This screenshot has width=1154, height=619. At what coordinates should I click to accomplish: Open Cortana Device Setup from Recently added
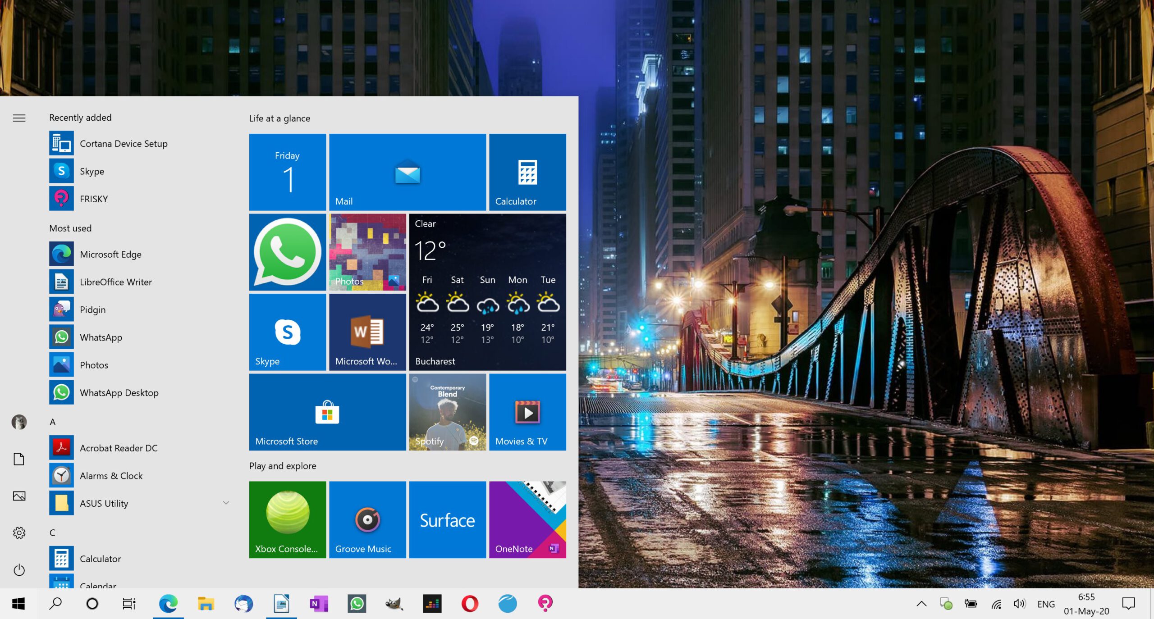tap(140, 144)
